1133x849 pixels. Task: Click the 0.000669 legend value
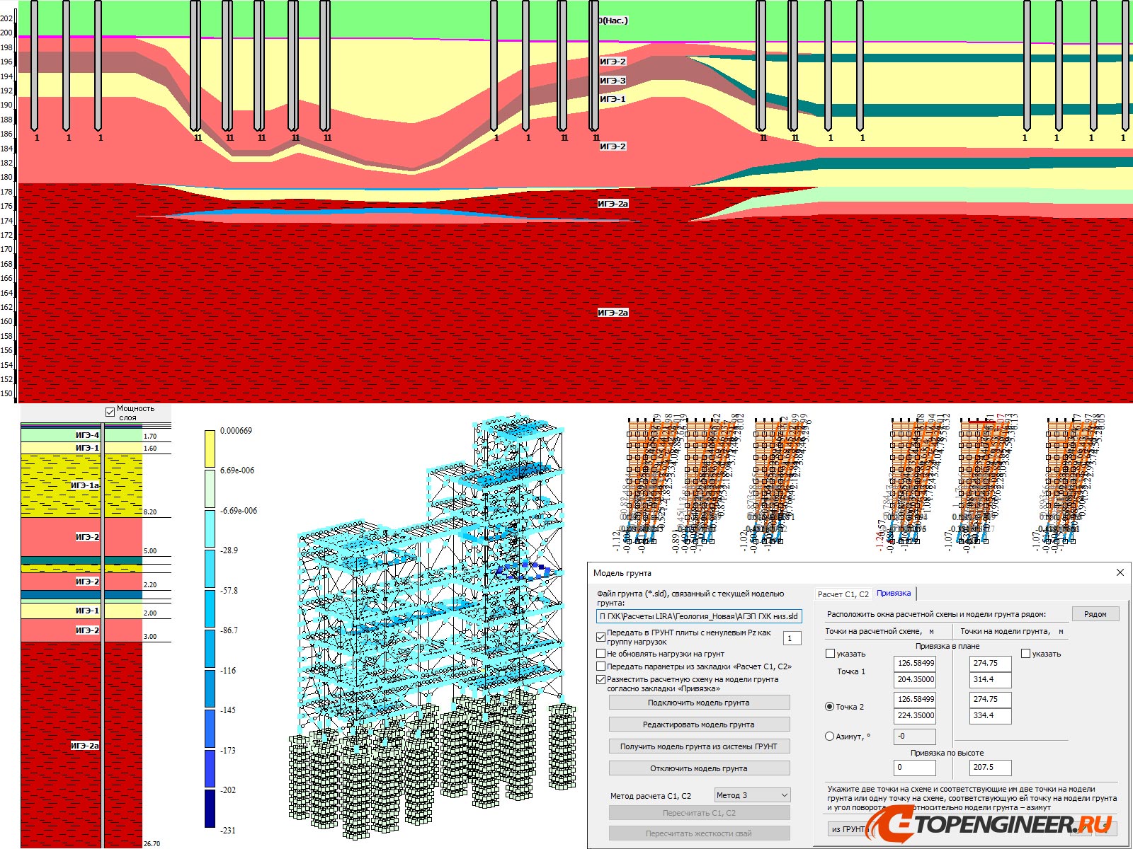pyautogui.click(x=236, y=430)
